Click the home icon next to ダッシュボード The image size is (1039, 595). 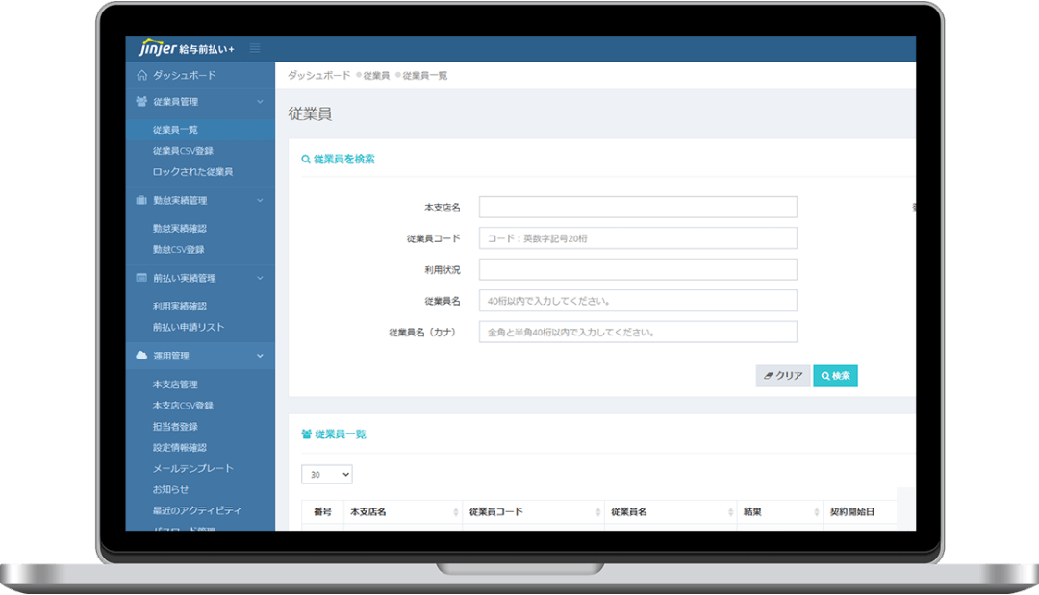click(x=142, y=75)
